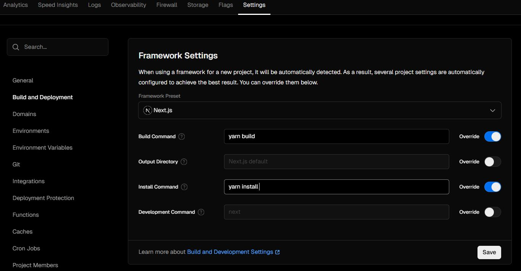Click the search magnifier icon
521x271 pixels.
16,47
